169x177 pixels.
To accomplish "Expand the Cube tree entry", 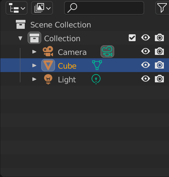I will (34, 66).
